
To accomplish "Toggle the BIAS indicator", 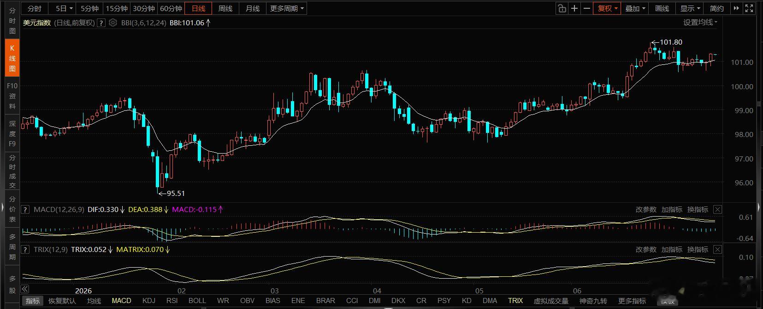I will (x=273, y=301).
